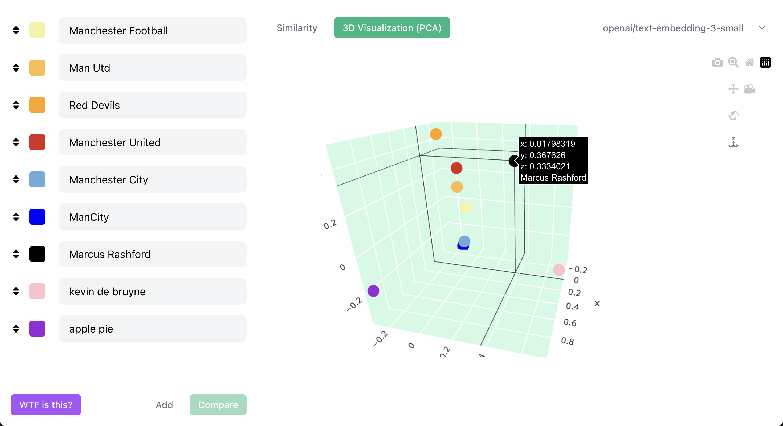Enable orbital rotation mode
Screen dimensions: 783x426
[x=733, y=116]
